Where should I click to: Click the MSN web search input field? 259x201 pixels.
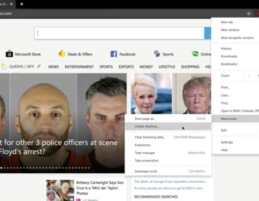click(x=119, y=33)
